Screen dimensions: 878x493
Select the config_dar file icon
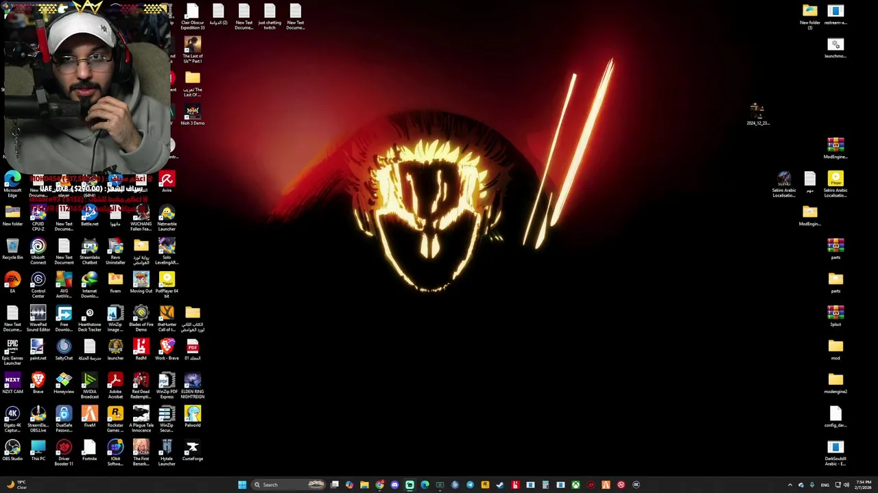click(835, 418)
